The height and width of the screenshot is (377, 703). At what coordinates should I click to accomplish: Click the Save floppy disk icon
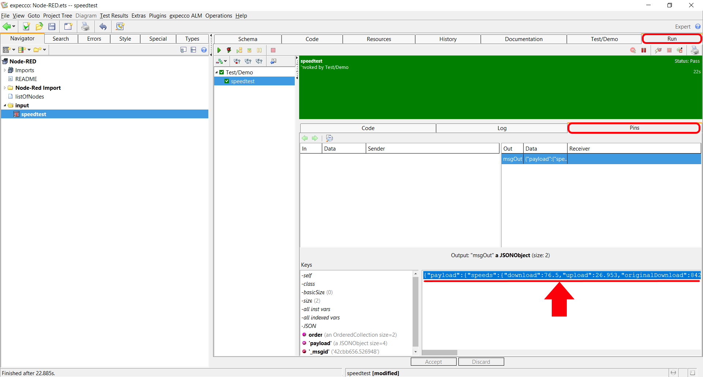(x=52, y=26)
